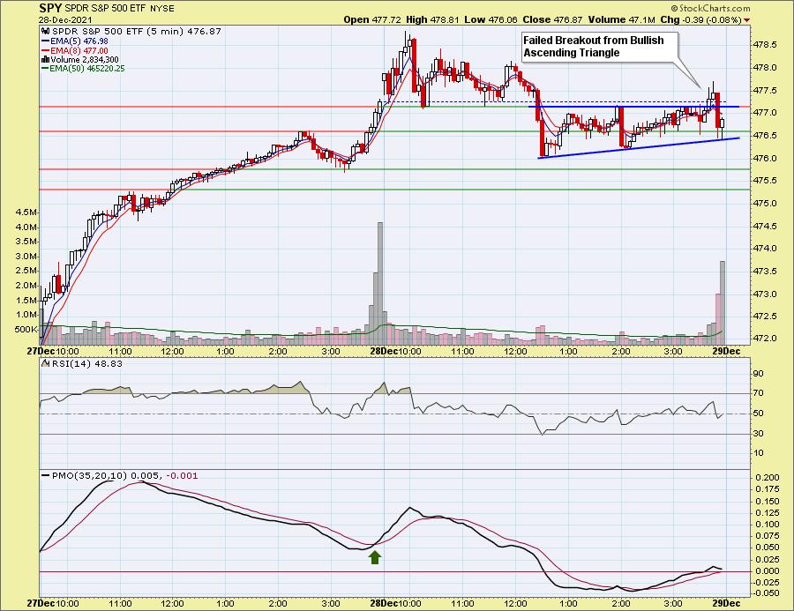Click the 3.0M volume axis label
Viewport: 794px width, 611px height.
tap(26, 257)
